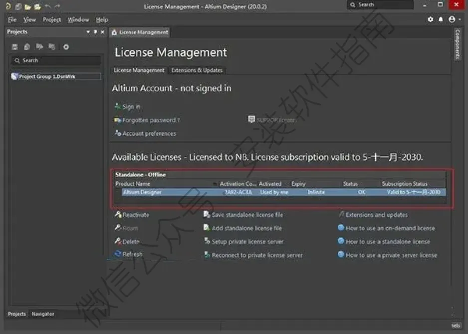This screenshot has height=334, width=468.
Task: Click the Delete icon
Action: pyautogui.click(x=118, y=241)
